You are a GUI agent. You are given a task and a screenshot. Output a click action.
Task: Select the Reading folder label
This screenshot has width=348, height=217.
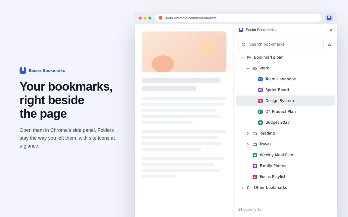267,133
